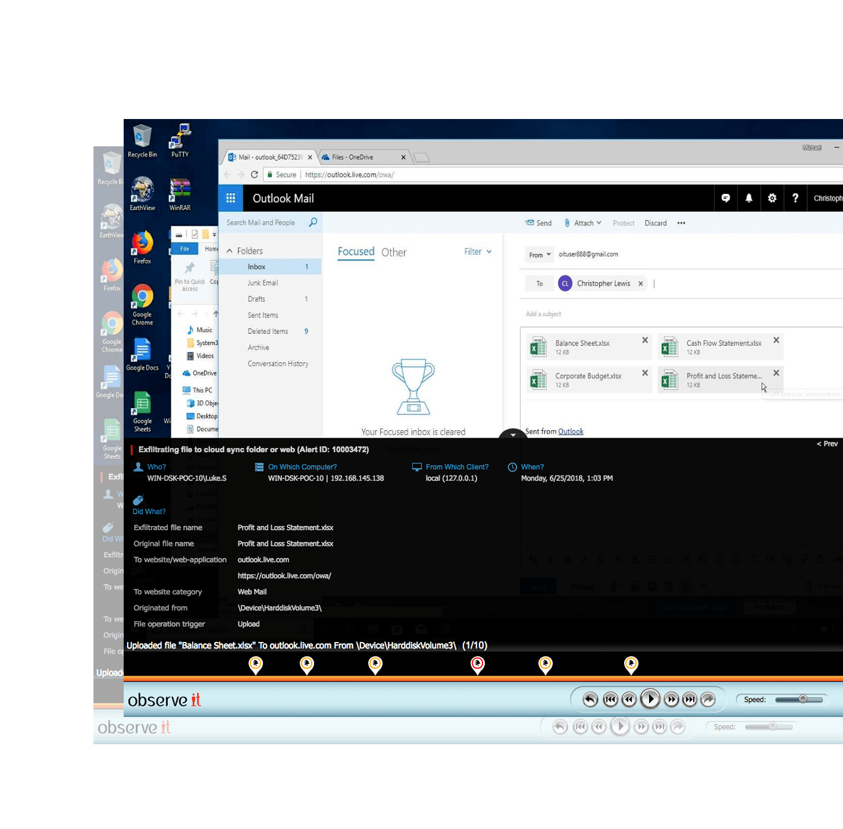Open the Outlook link in signature
Image resolution: width=843 pixels, height=829 pixels.
[570, 431]
